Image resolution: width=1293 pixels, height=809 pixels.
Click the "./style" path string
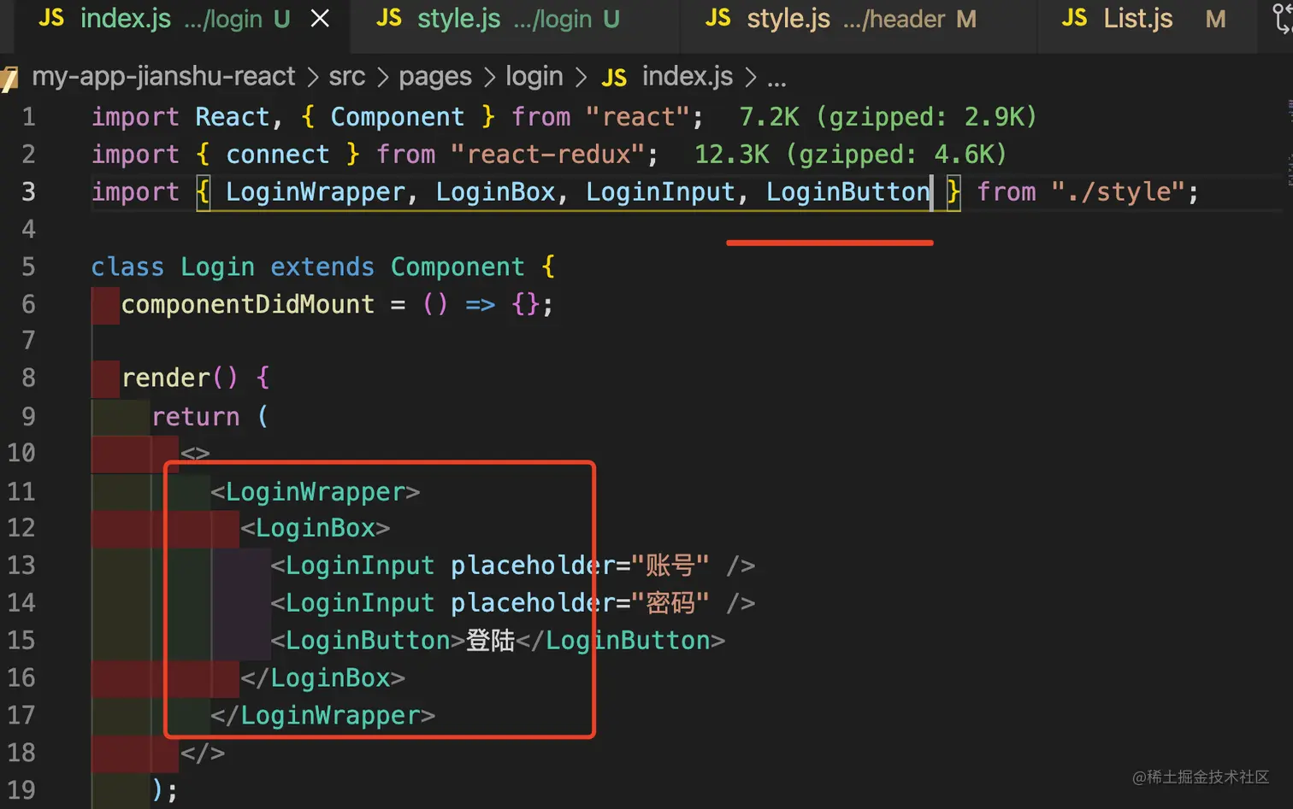[x=1117, y=191]
